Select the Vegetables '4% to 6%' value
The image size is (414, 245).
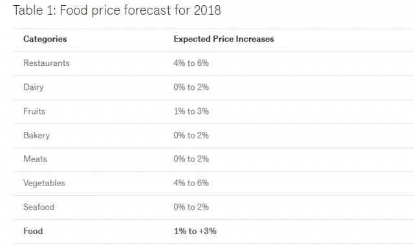[191, 183]
